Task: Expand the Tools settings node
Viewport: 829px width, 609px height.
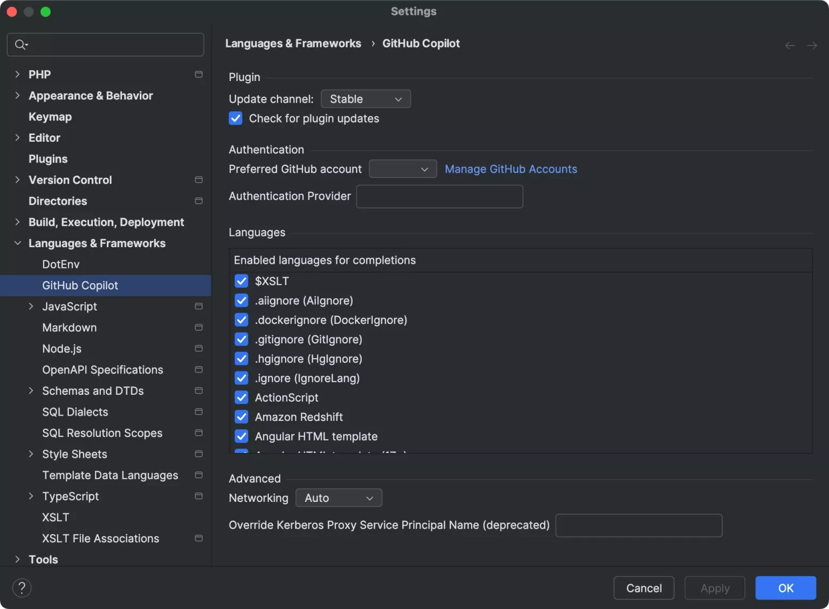Action: click(18, 559)
